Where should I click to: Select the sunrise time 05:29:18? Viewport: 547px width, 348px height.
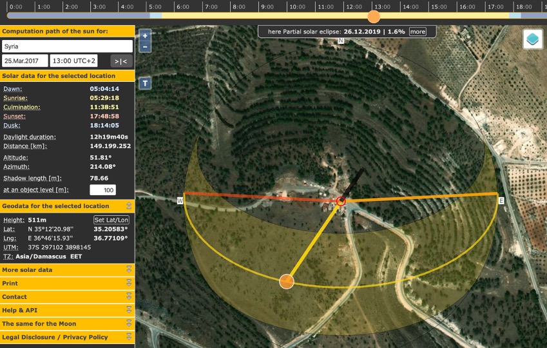pyautogui.click(x=104, y=98)
